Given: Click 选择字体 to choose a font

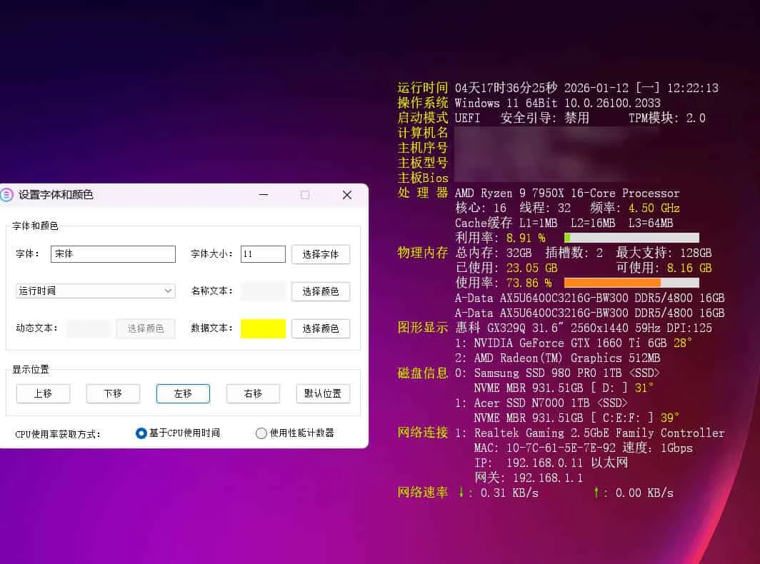Looking at the screenshot, I should [x=320, y=254].
